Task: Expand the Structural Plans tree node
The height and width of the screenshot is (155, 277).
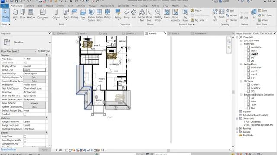Action: [241, 40]
